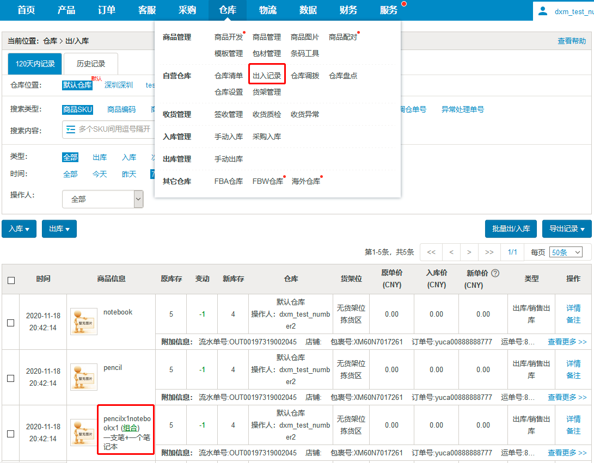Image resolution: width=594 pixels, height=463 pixels.
Task: Check the notebook row checkbox
Action: pos(11,323)
